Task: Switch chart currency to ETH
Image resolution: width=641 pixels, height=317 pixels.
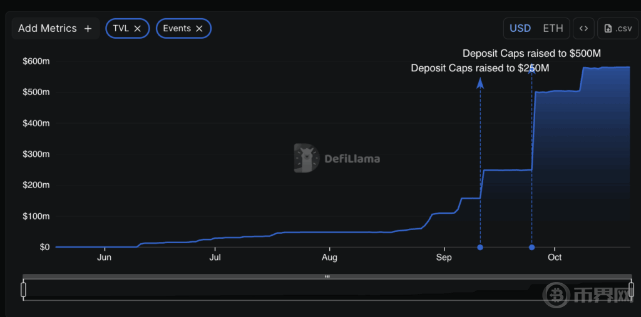Action: click(x=553, y=29)
